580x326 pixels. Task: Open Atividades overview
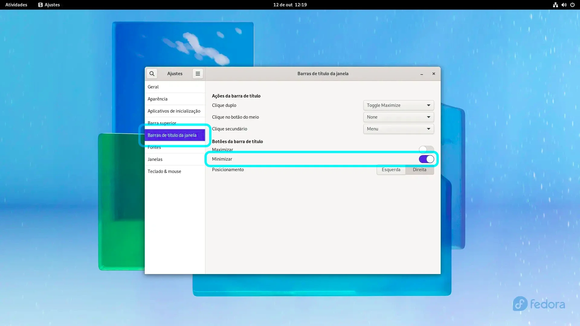(16, 5)
